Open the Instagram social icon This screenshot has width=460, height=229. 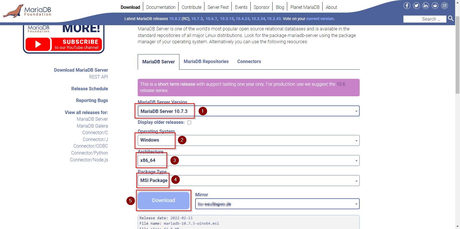click(445, 5)
